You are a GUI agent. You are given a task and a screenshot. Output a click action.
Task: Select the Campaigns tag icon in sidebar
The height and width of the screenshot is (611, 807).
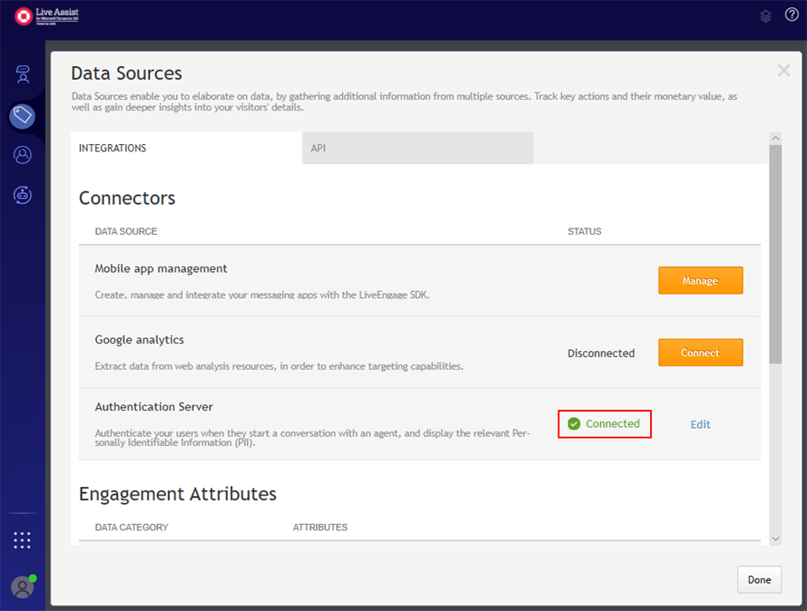tap(23, 115)
